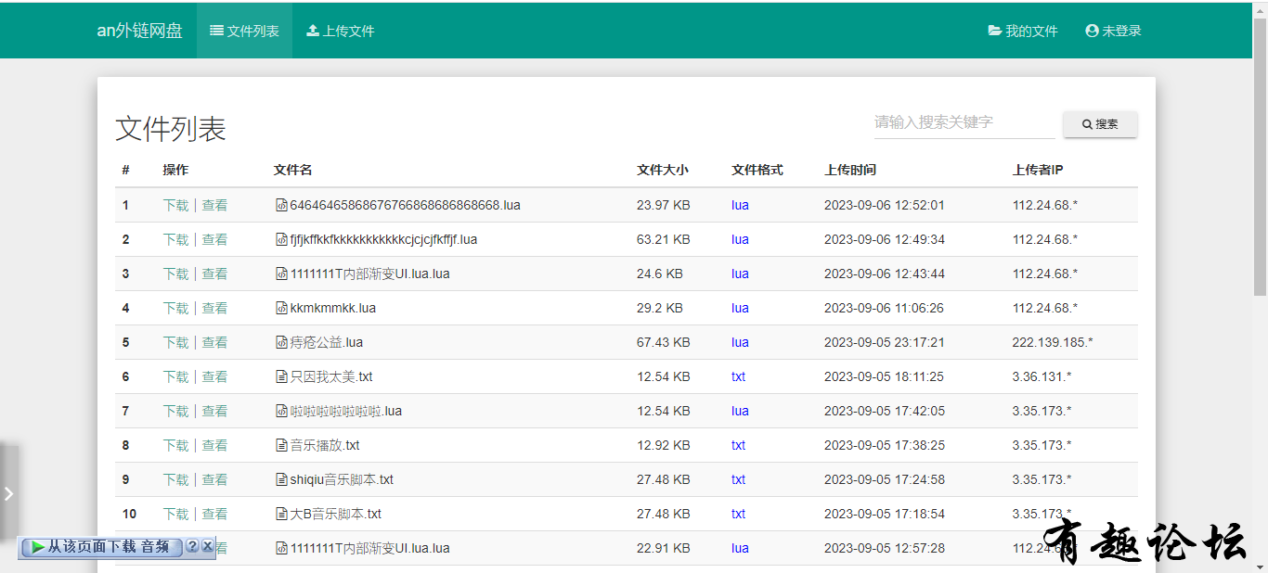View file 6464646586867676686868686868668.lua

[214, 205]
